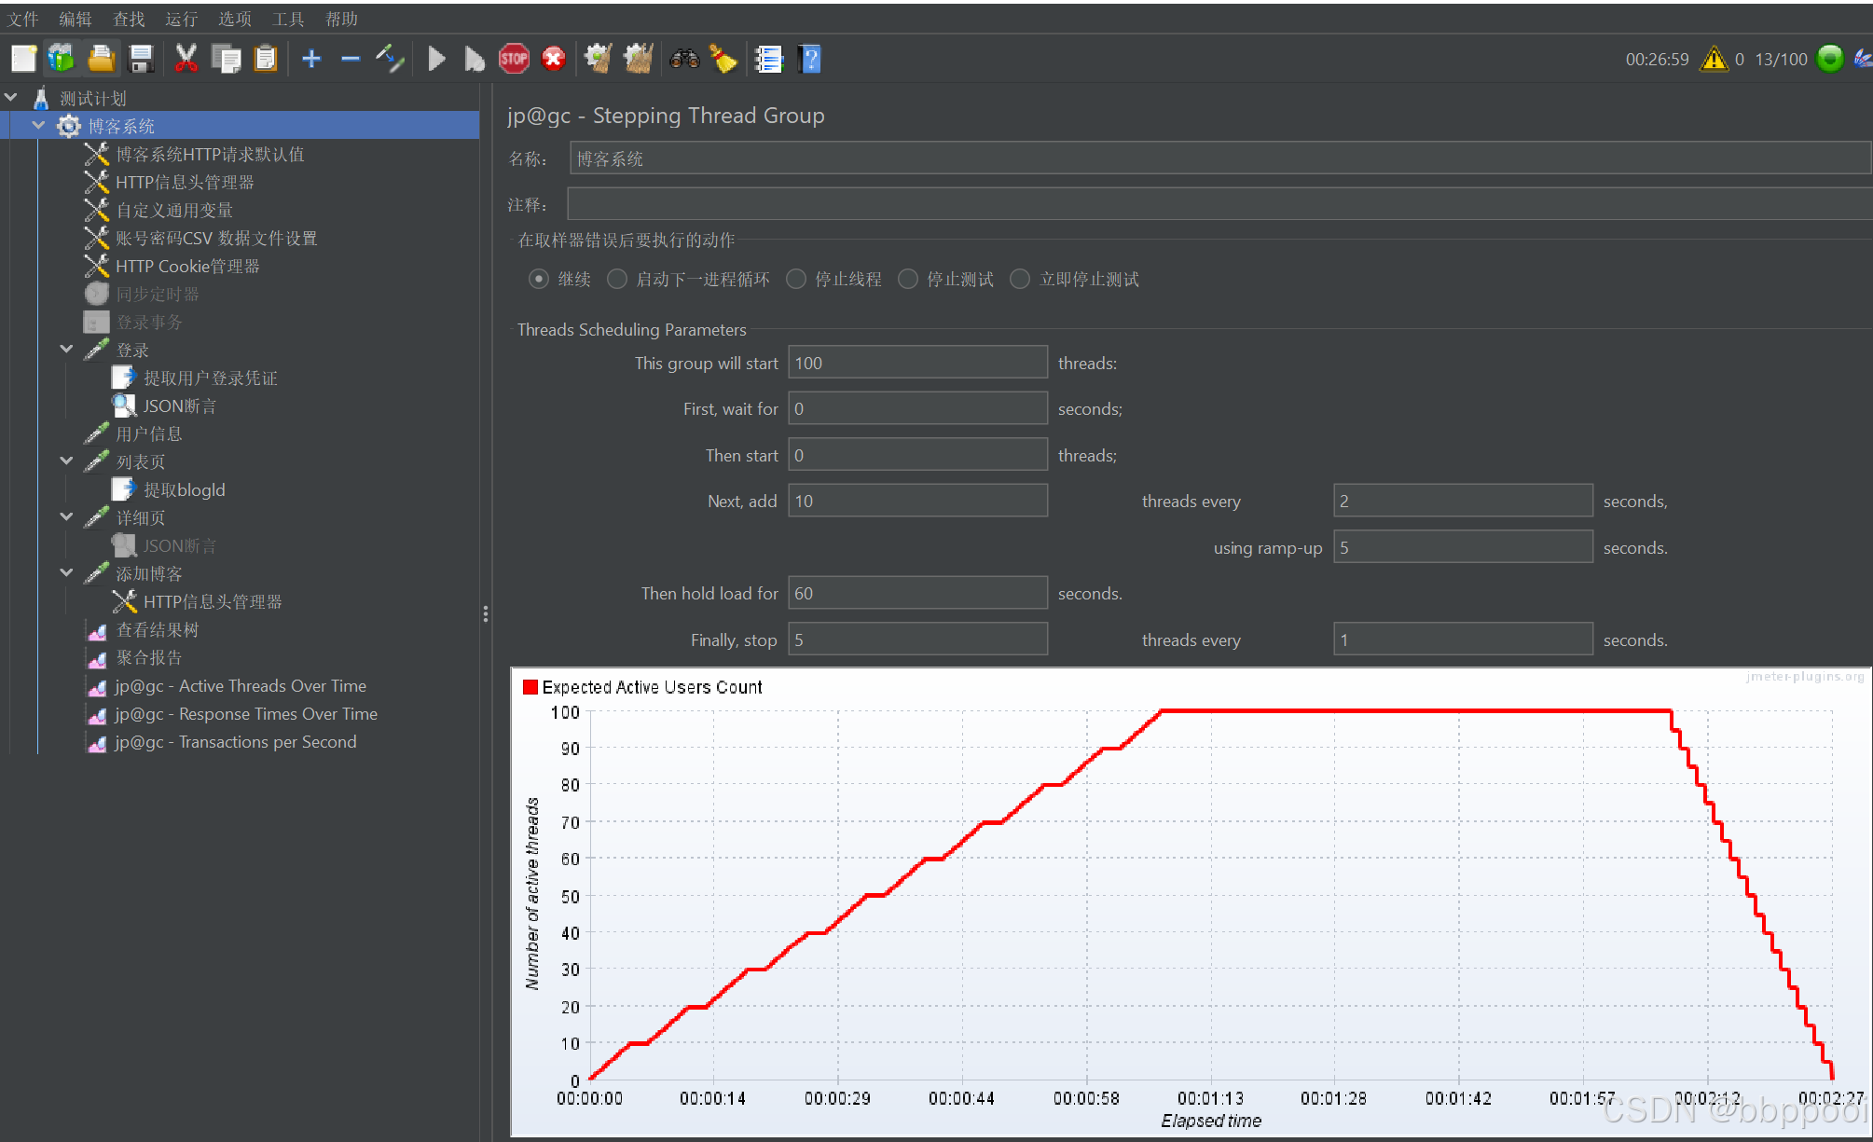Image resolution: width=1873 pixels, height=1142 pixels.
Task: Click the Cut scissors icon
Action: point(186,60)
